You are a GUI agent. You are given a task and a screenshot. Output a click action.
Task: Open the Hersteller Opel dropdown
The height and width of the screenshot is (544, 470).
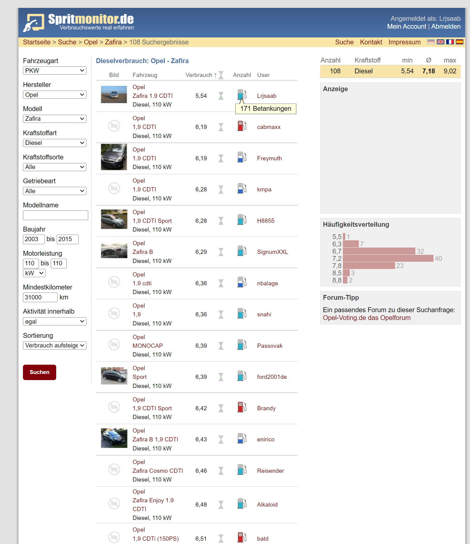(55, 95)
